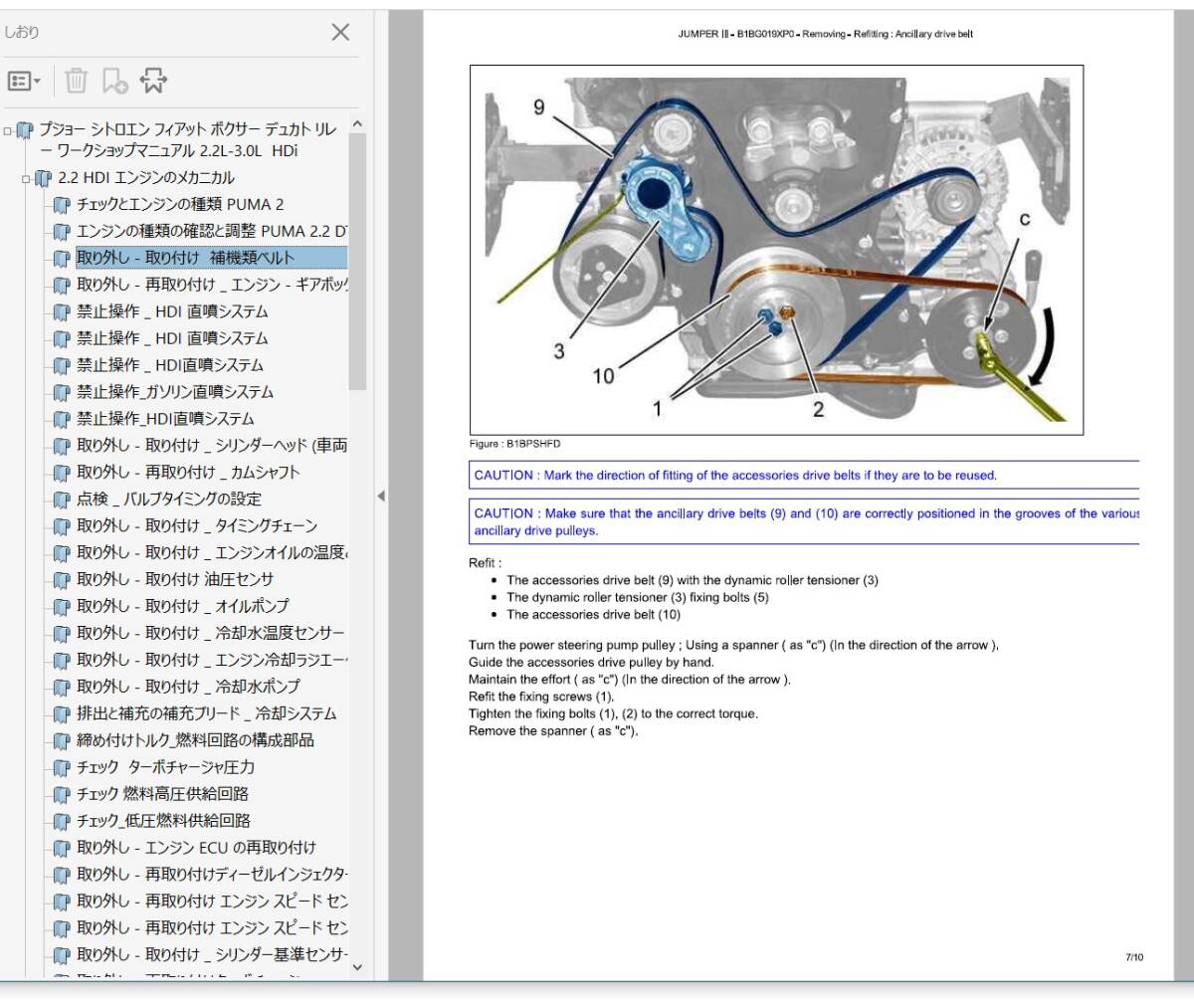
Task: Open bookmark チェック ターボチャージャ圧力
Action: pos(165,768)
